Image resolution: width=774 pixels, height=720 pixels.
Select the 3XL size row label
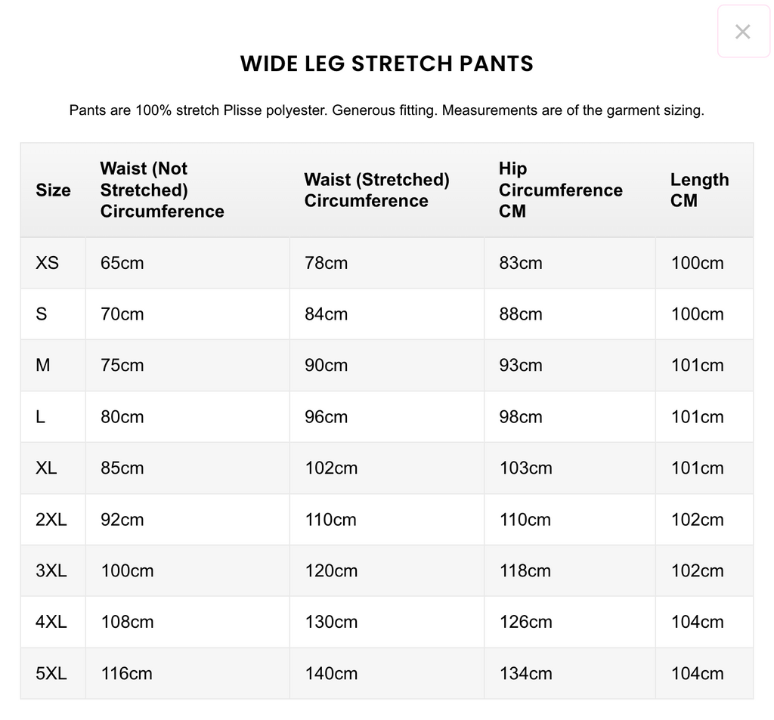click(x=51, y=571)
